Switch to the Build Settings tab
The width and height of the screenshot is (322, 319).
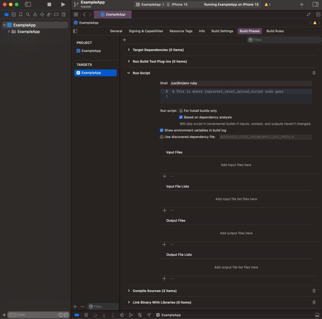point(222,31)
